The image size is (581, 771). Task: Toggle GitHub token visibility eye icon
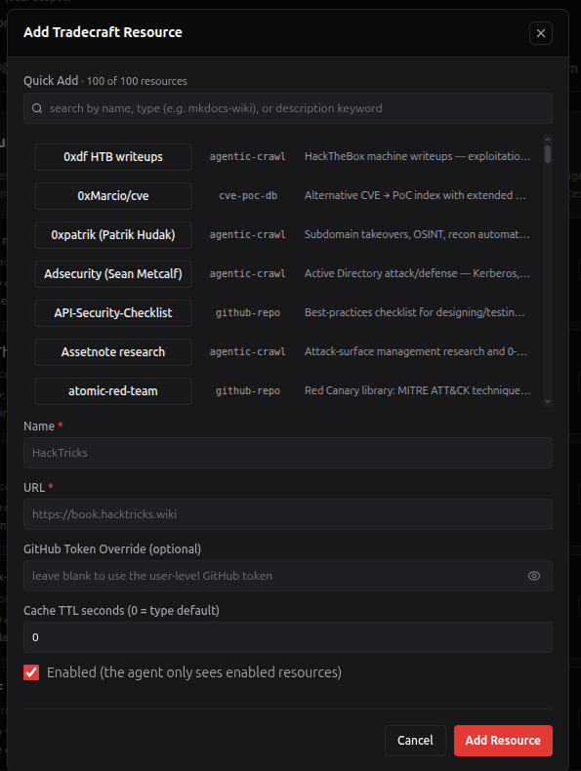point(534,576)
